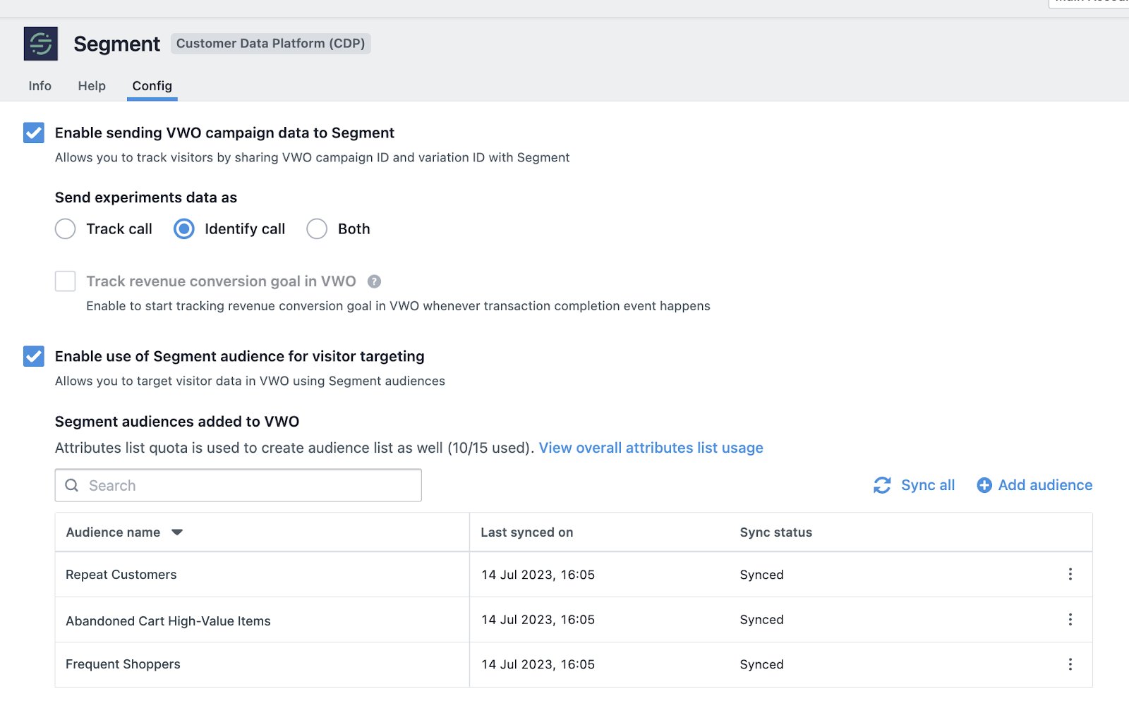
Task: Click the Add audience button
Action: point(1034,485)
